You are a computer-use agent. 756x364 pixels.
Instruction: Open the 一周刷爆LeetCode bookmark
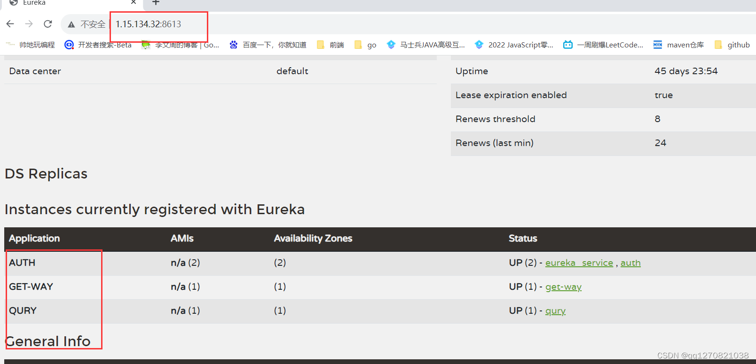click(603, 45)
